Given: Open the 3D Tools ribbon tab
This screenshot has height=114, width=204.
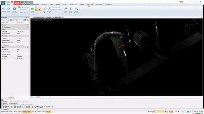Looking at the screenshot, I should point(44,5).
